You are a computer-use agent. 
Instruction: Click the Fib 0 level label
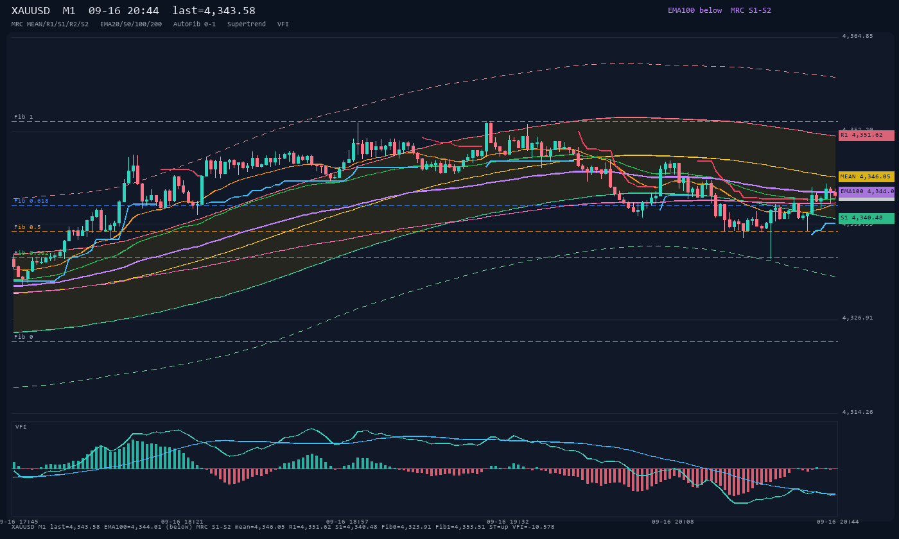[x=24, y=337]
